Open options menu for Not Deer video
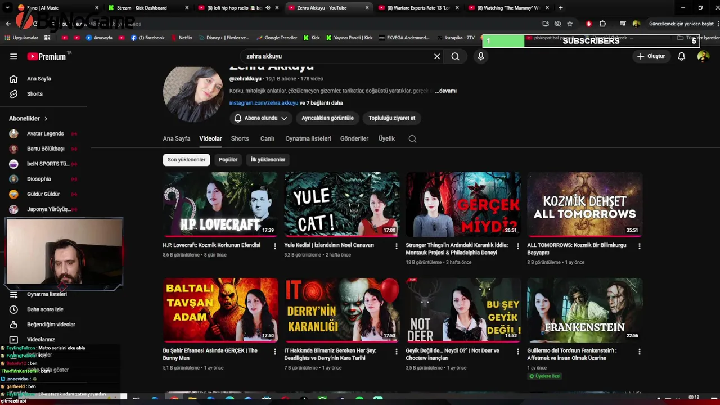The width and height of the screenshot is (720, 405). point(517,352)
